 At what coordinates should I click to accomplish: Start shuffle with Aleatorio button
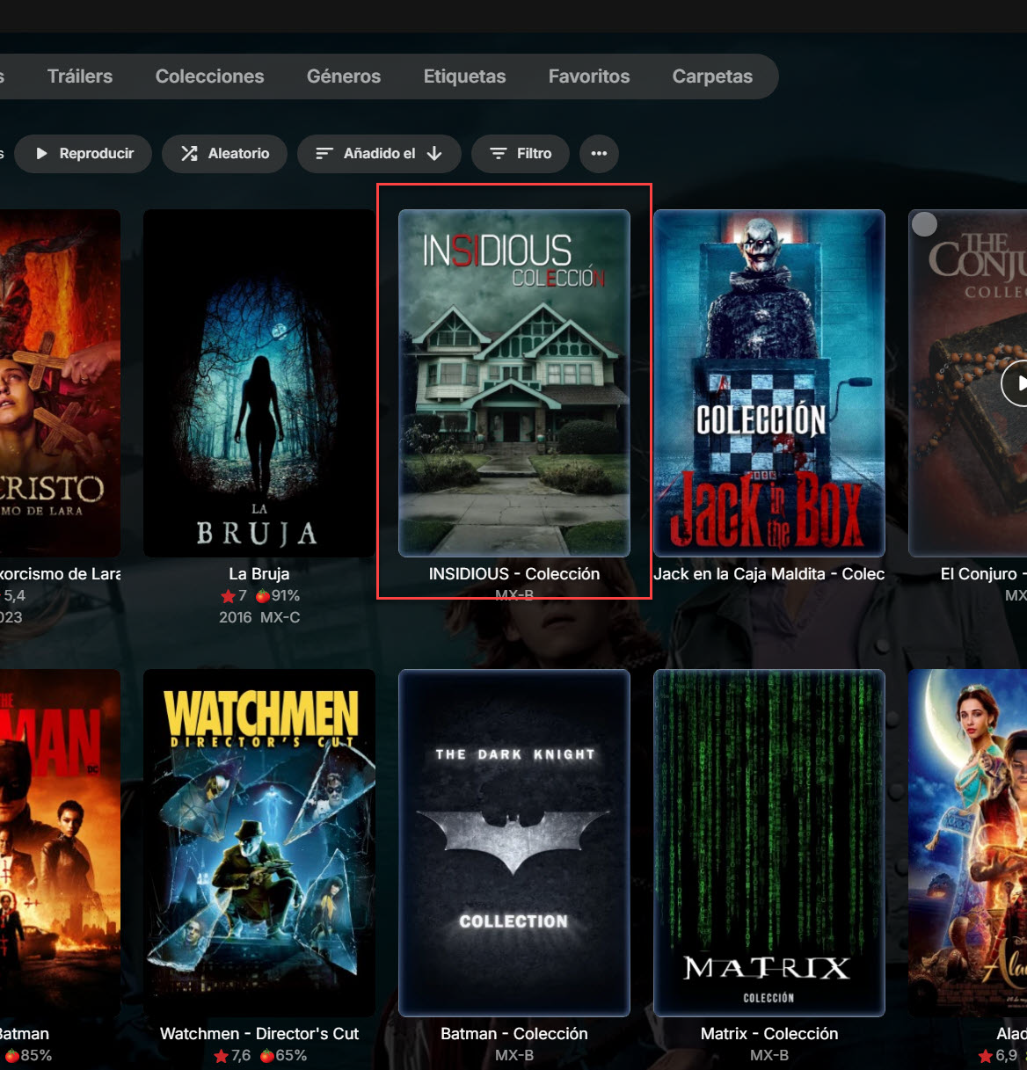pos(225,154)
